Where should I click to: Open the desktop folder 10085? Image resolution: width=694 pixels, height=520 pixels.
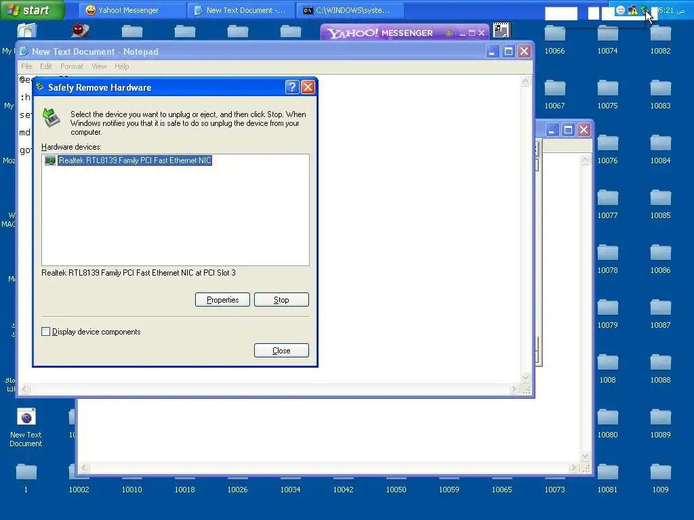[660, 204]
